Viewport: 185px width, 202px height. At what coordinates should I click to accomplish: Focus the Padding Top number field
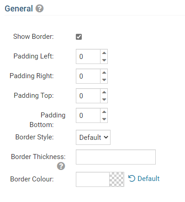click(88, 96)
